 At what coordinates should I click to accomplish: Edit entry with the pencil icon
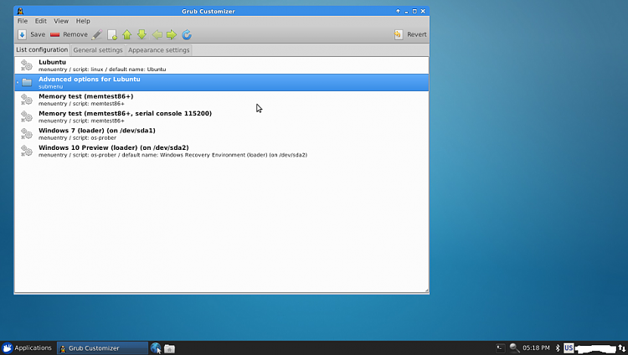97,35
